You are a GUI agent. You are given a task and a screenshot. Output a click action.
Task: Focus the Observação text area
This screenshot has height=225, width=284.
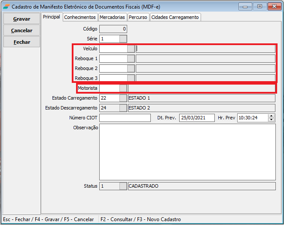click(187, 152)
